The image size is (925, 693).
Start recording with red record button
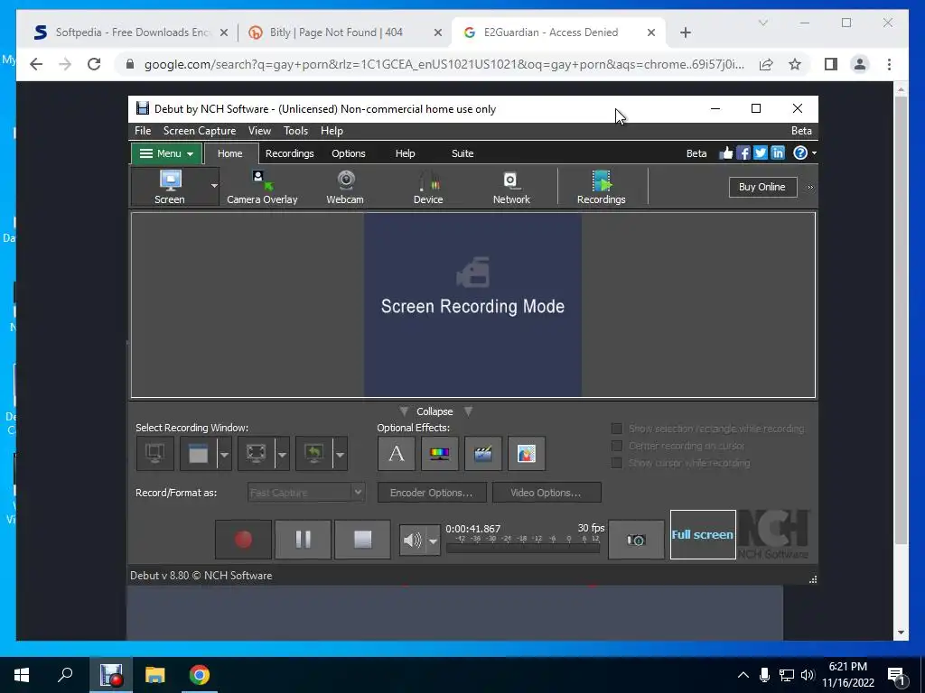click(243, 540)
